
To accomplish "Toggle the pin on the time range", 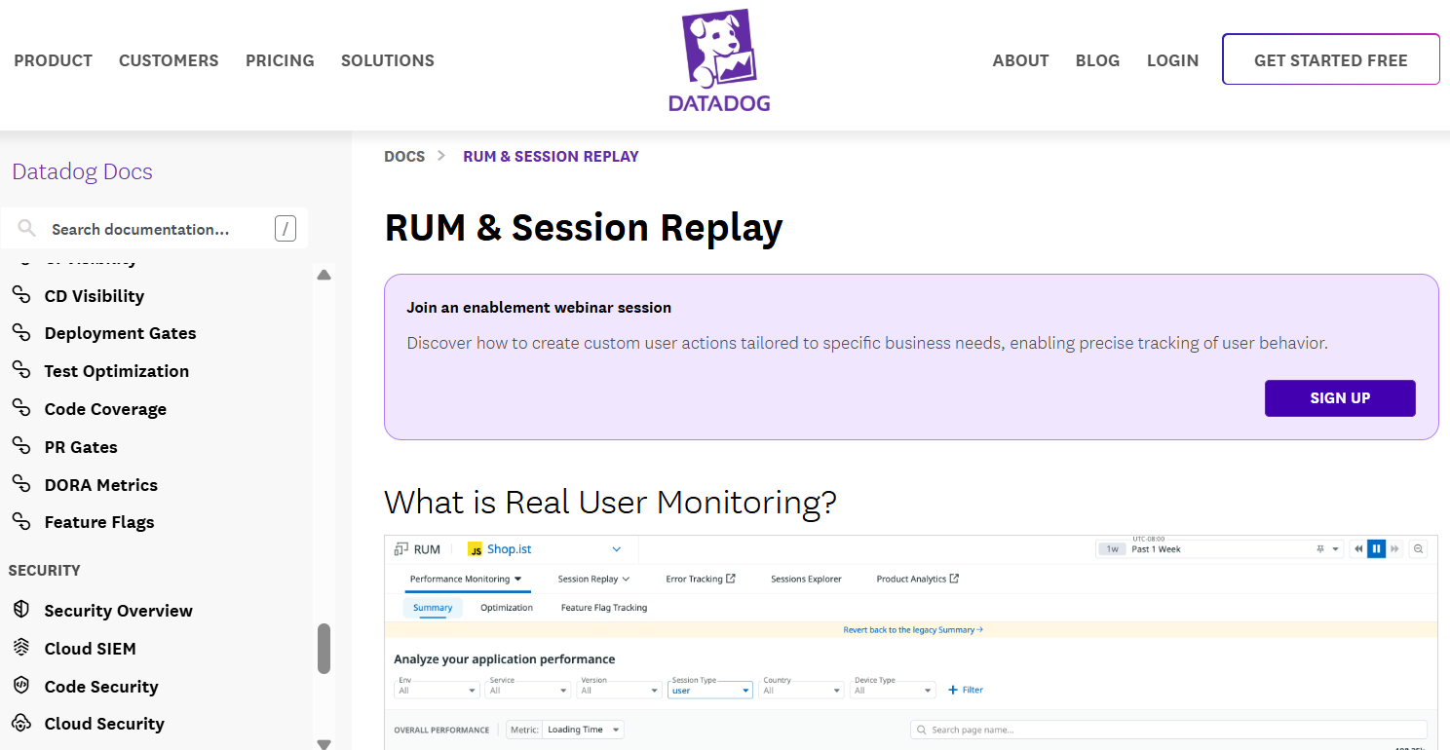I will [x=1320, y=548].
